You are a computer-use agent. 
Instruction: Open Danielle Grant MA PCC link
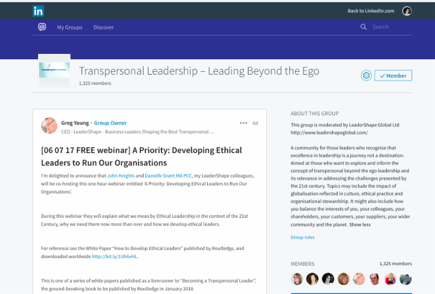(x=168, y=176)
